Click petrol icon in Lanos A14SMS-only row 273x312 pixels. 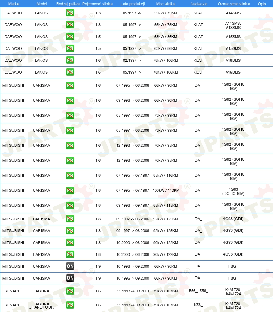point(70,13)
